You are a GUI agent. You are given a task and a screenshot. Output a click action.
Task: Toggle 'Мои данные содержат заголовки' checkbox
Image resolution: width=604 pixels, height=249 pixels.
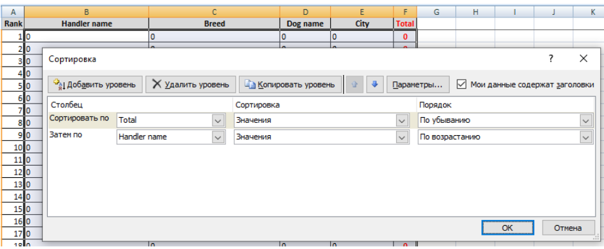461,84
